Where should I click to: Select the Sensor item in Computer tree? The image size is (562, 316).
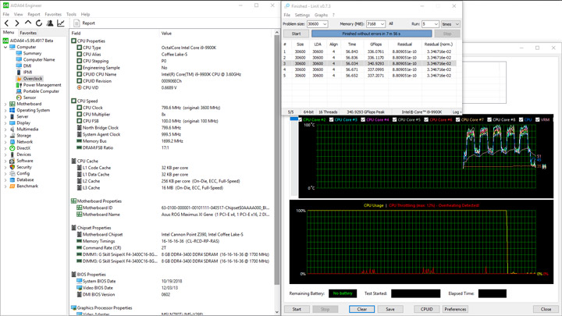[x=30, y=98]
